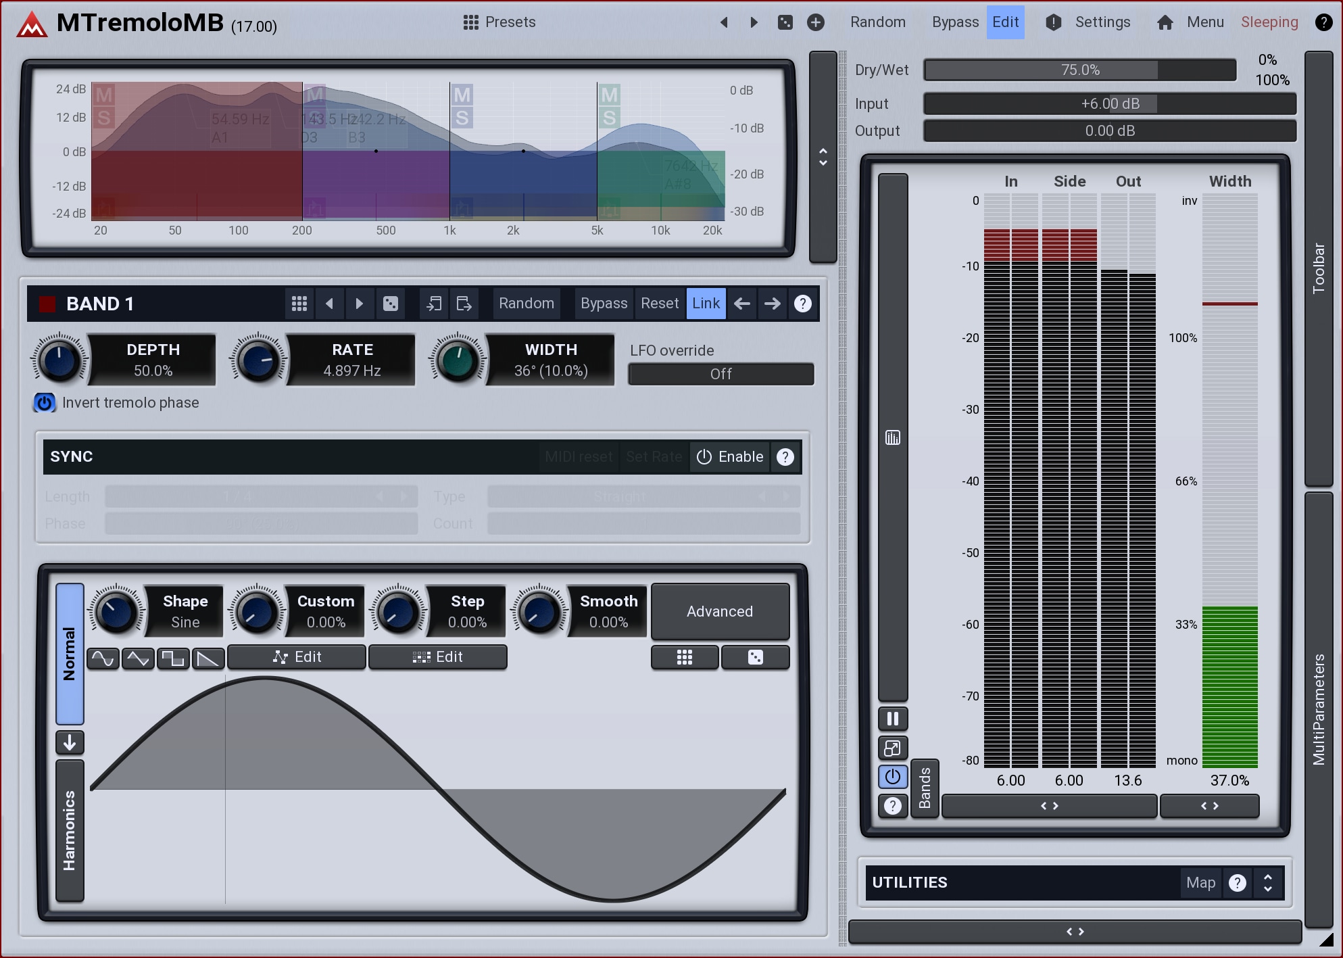
Task: Click the Band 1 red color square
Action: (x=47, y=304)
